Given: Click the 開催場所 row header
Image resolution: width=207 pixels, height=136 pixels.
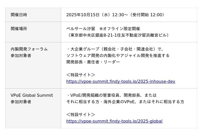Looking at the screenshot, I should (x=19, y=29).
